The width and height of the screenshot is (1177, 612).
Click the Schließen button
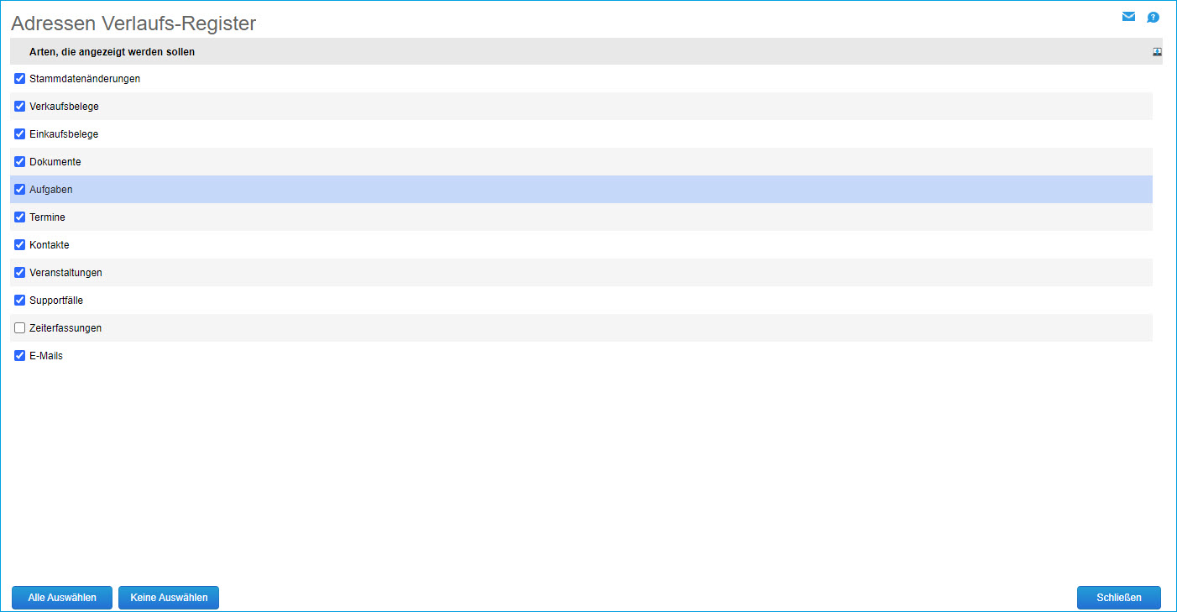click(1118, 598)
